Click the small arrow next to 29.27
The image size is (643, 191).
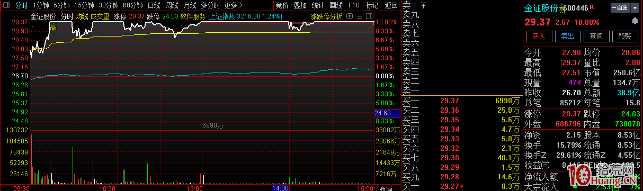(462, 186)
